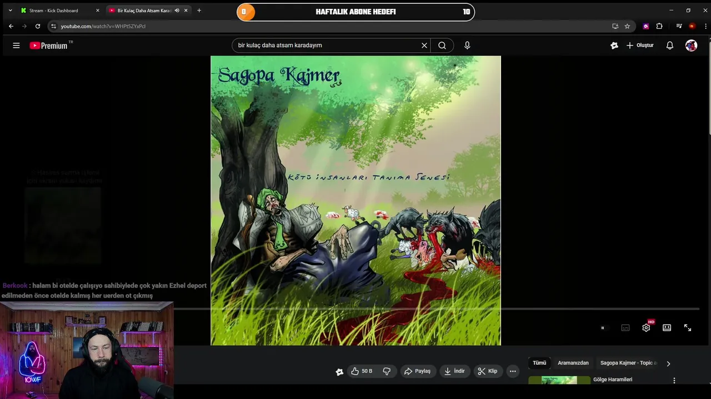
Task: Open the Gölge Haramileri video thumbnail
Action: 559,380
